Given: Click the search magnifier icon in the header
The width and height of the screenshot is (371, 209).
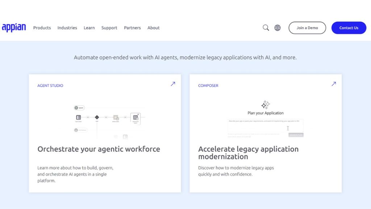Looking at the screenshot, I should [266, 27].
